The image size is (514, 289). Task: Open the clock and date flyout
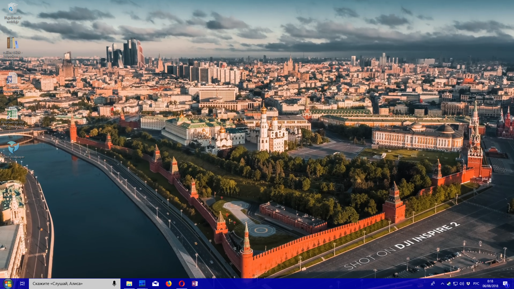(490, 284)
